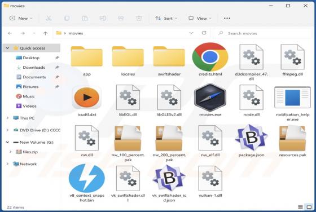The height and width of the screenshot is (212, 316).
Task: Click movies in the address bar
Action: point(76,33)
